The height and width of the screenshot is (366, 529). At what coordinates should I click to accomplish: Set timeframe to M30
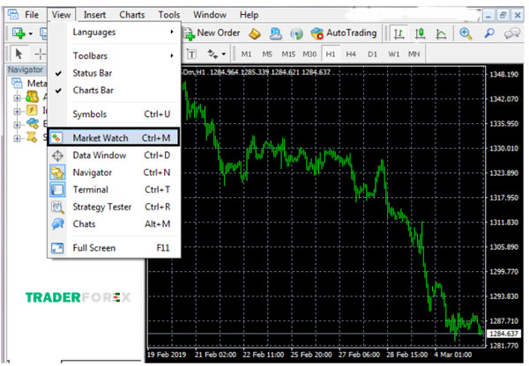coord(309,55)
